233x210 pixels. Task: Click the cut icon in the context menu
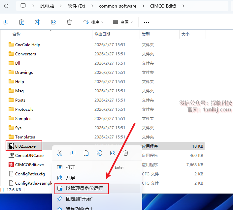click(60, 153)
